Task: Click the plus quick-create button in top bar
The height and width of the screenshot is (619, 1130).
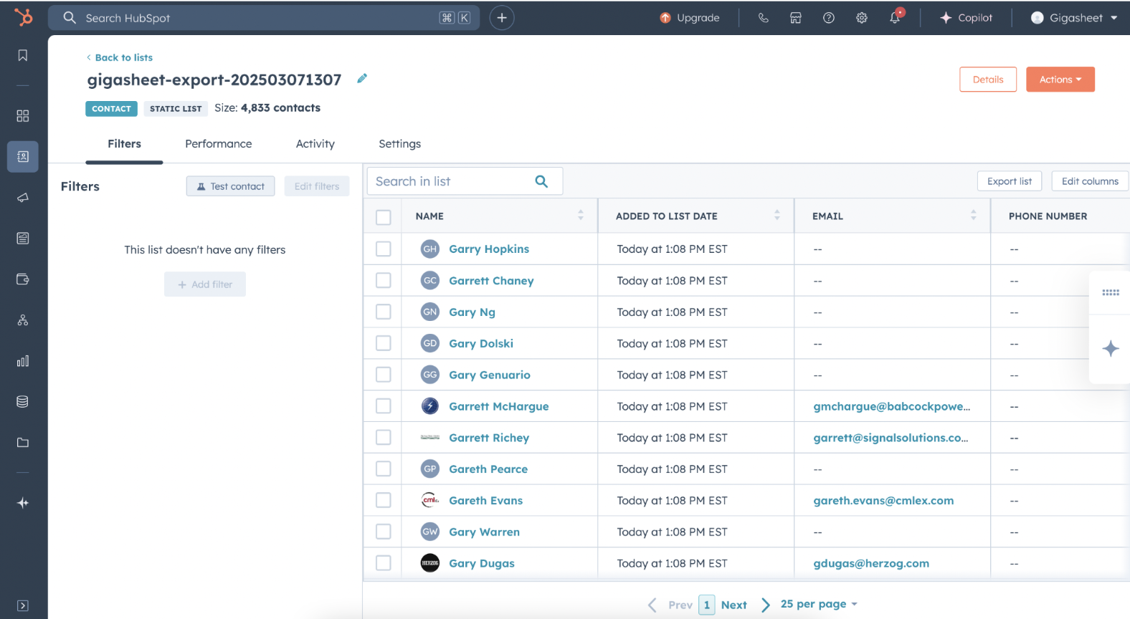Action: tap(502, 18)
